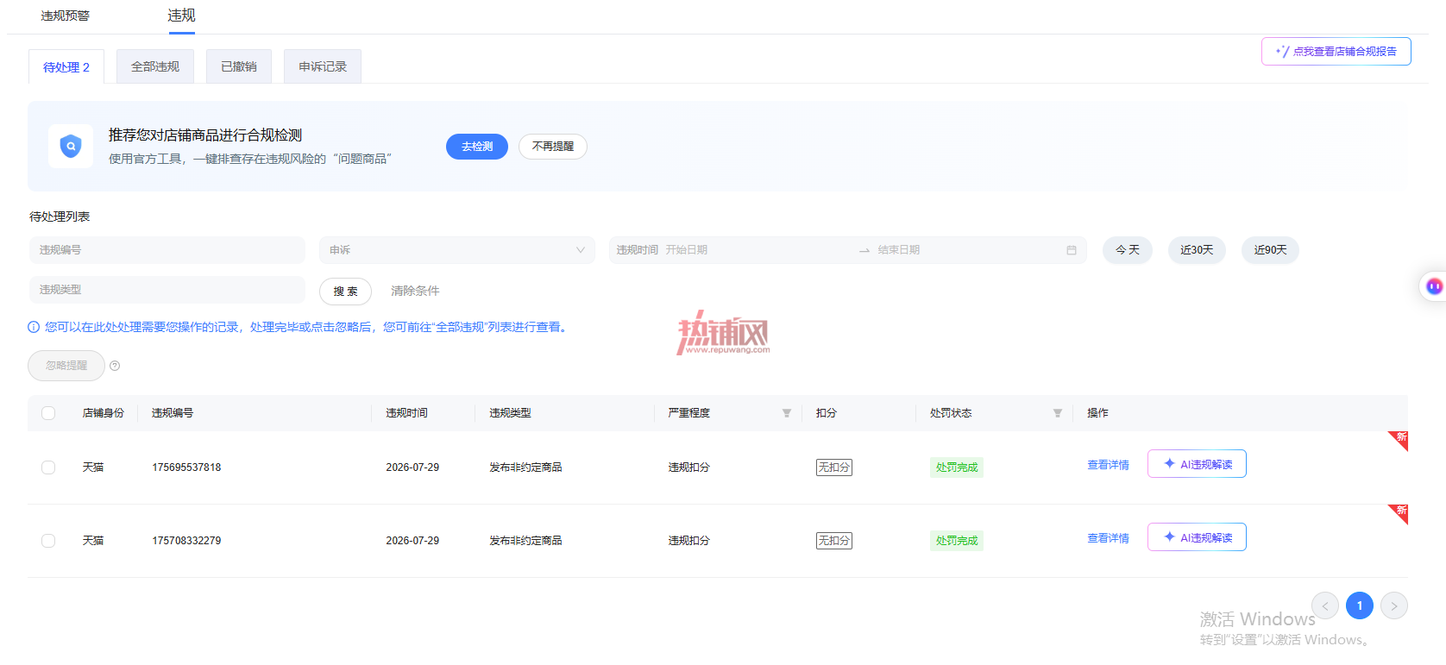Click the 违规类型 column header
1446x665 pixels.
510,413
